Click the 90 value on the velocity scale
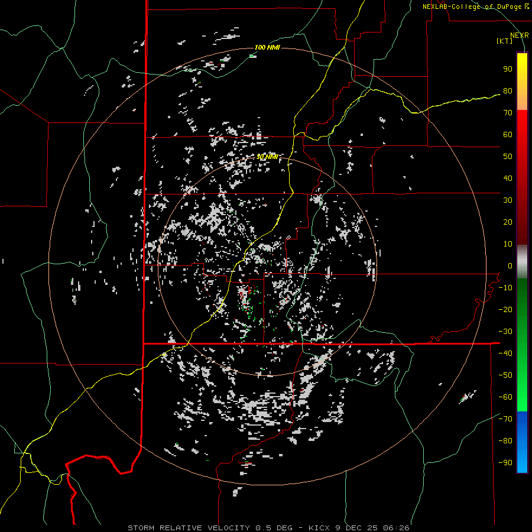Screen dimensions: 532x532 [508, 69]
